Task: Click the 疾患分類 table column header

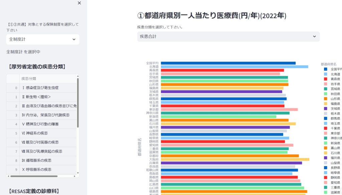Action: [x=48, y=79]
